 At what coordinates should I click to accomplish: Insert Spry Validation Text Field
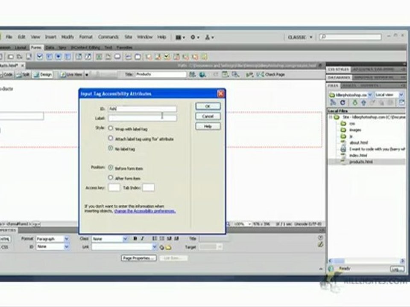149,57
